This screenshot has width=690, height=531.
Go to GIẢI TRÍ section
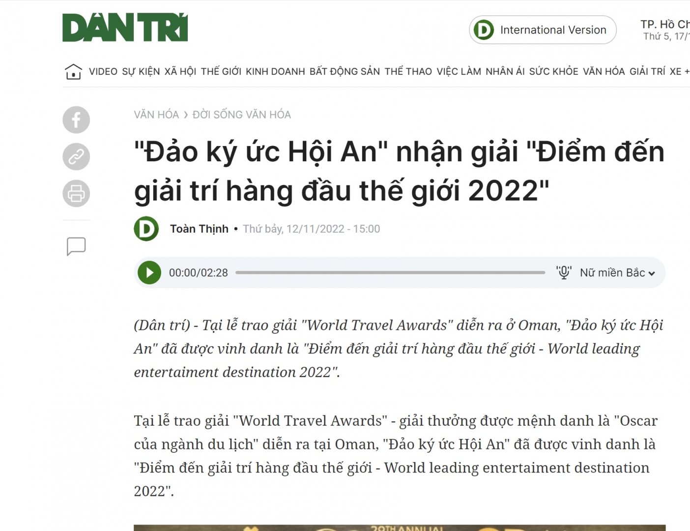pyautogui.click(x=647, y=72)
